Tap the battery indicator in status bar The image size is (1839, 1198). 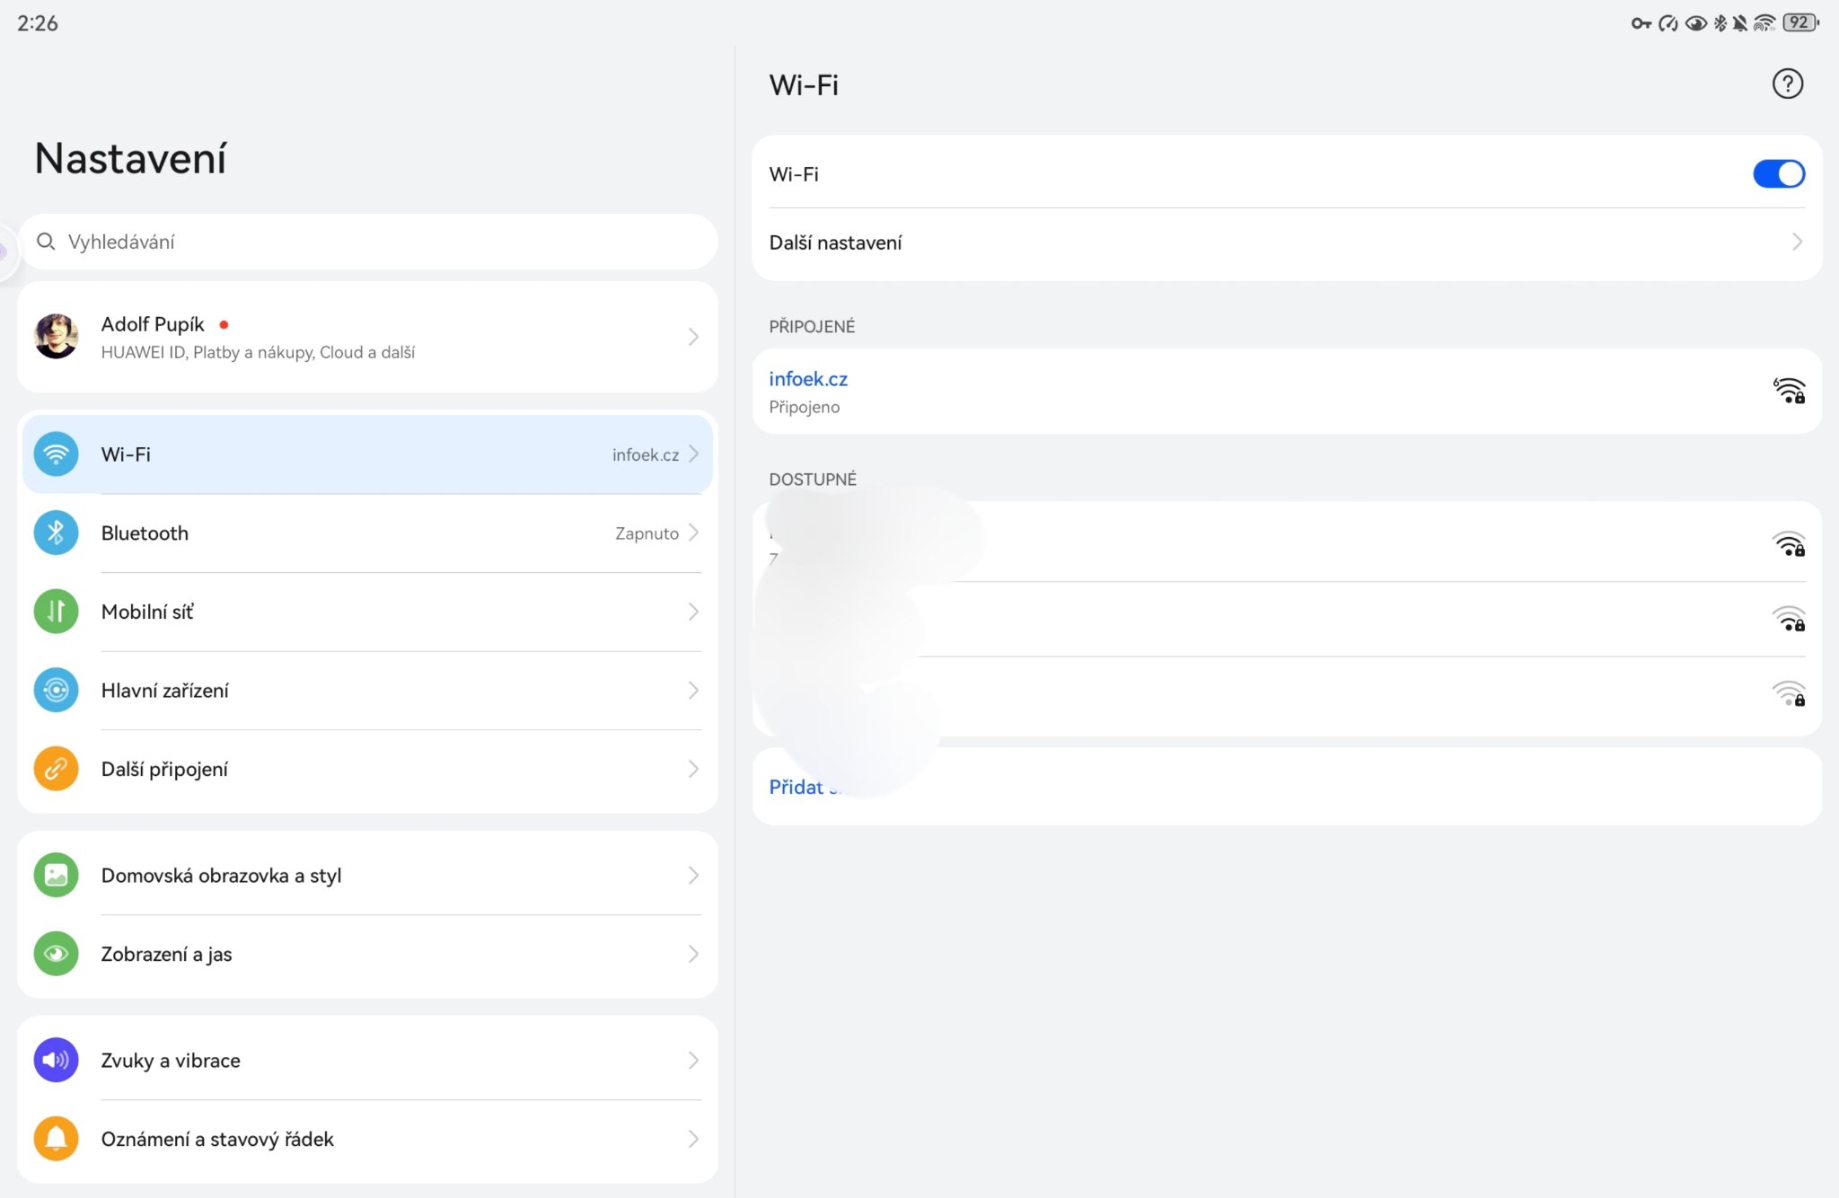click(x=1800, y=23)
